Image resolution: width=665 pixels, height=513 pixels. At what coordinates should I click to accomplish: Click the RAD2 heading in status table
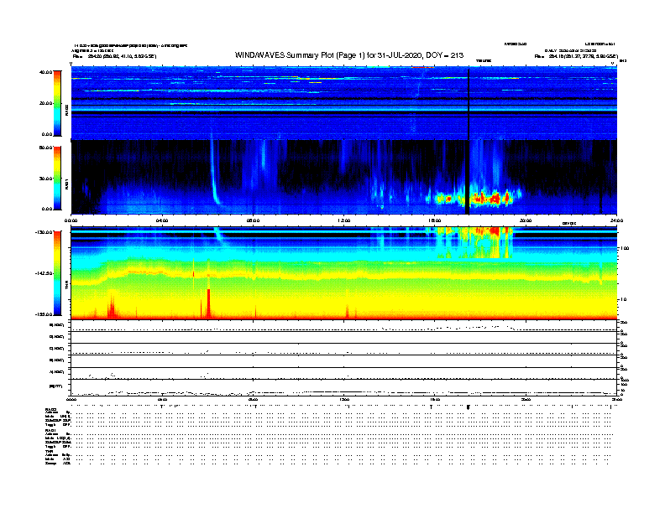click(51, 410)
